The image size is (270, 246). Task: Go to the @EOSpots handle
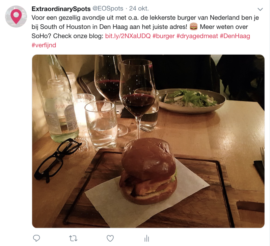(108, 8)
